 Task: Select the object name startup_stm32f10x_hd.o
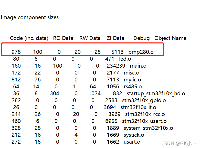(x=156, y=93)
